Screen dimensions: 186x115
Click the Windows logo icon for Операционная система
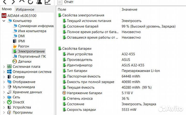pyautogui.click(x=9, y=72)
